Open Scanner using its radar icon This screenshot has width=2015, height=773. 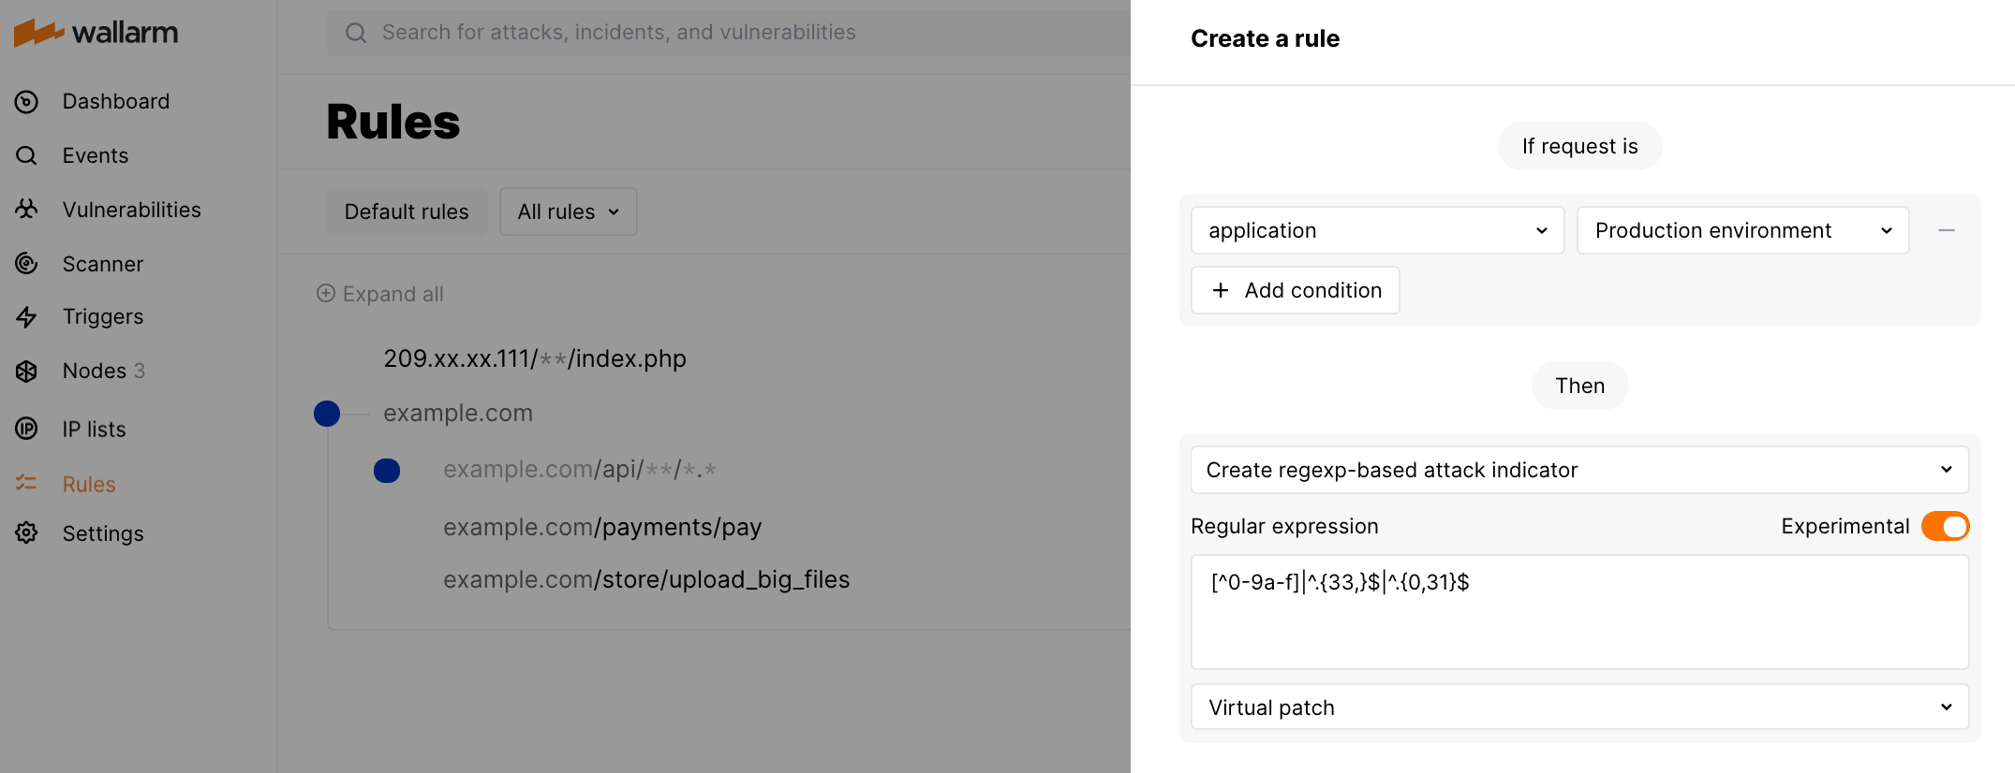click(x=27, y=264)
